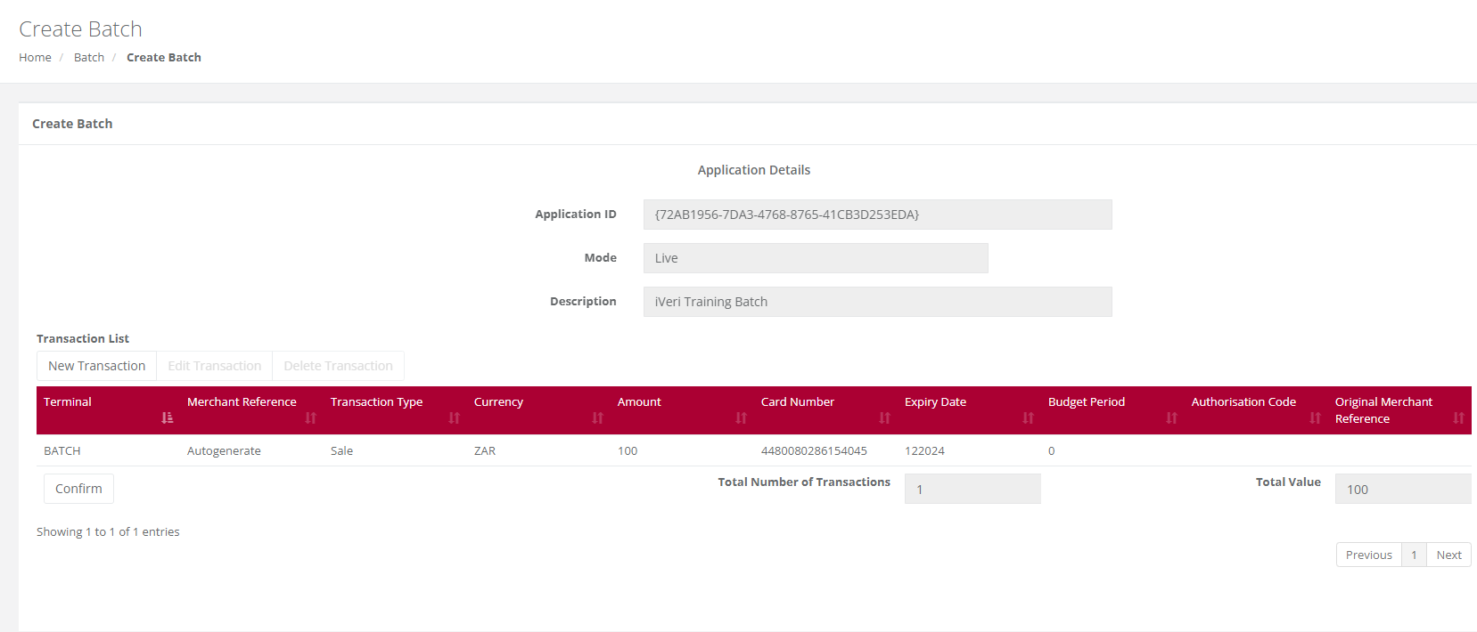The image size is (1477, 632).
Task: Click the Mode field showing Live
Action: (x=816, y=258)
